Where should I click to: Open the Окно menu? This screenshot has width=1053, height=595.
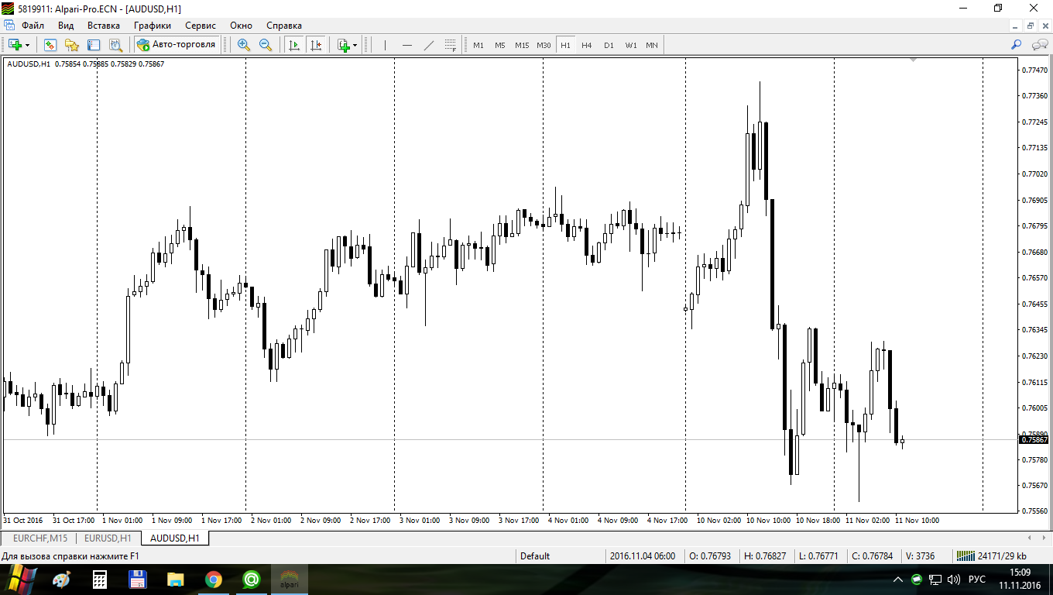pyautogui.click(x=242, y=26)
